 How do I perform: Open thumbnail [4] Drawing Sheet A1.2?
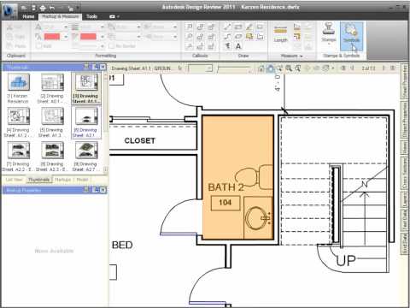pos(18,122)
